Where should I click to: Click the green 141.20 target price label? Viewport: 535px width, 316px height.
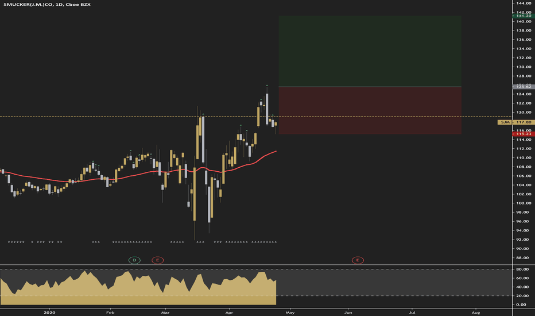coord(524,16)
